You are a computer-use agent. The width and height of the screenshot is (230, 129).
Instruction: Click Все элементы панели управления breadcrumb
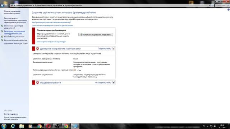coord(48,5)
